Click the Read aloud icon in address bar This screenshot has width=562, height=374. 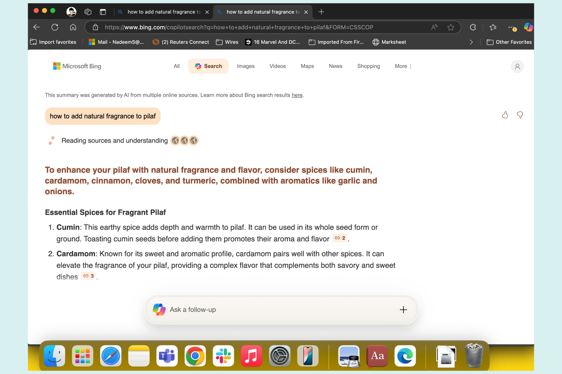(434, 27)
